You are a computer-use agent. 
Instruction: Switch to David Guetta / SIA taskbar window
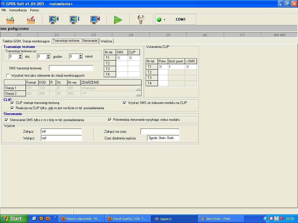click(128, 219)
